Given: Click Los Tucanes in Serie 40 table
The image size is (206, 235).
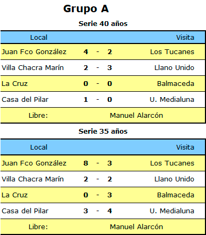Looking at the screenshot, I should coord(172,52).
